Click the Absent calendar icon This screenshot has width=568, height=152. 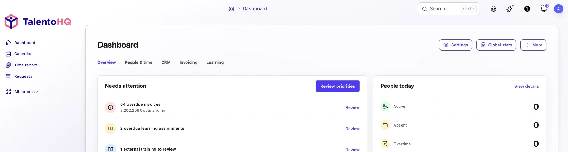[x=385, y=125]
